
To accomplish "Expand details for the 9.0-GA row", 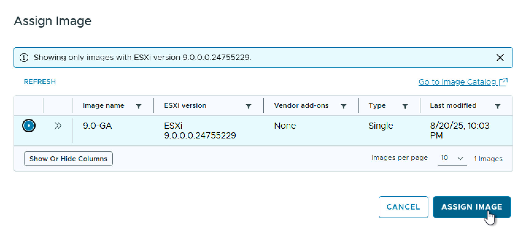I will 58,126.
